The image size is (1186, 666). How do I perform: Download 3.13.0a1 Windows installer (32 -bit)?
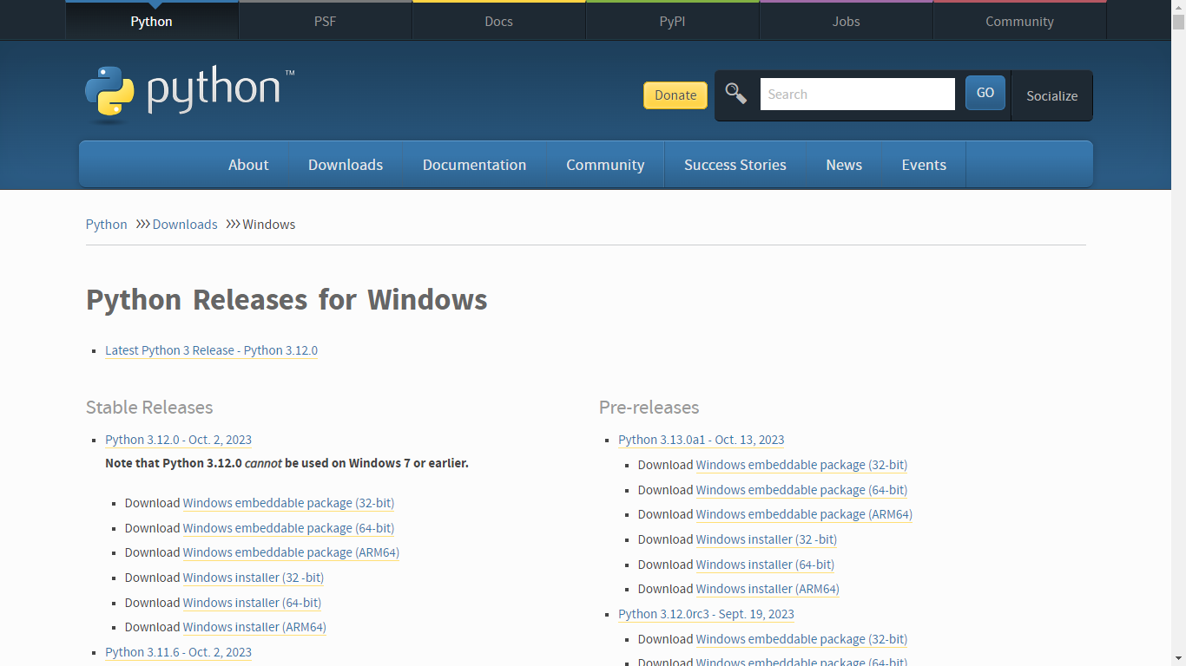pyautogui.click(x=767, y=539)
